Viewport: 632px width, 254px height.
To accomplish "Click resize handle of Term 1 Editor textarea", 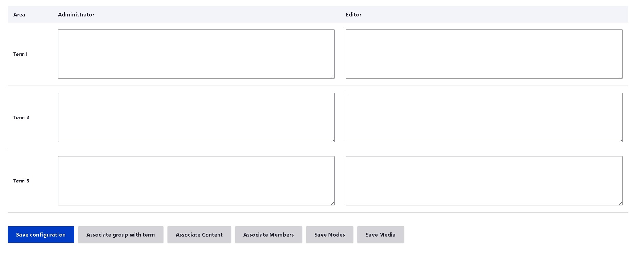I will click(621, 77).
